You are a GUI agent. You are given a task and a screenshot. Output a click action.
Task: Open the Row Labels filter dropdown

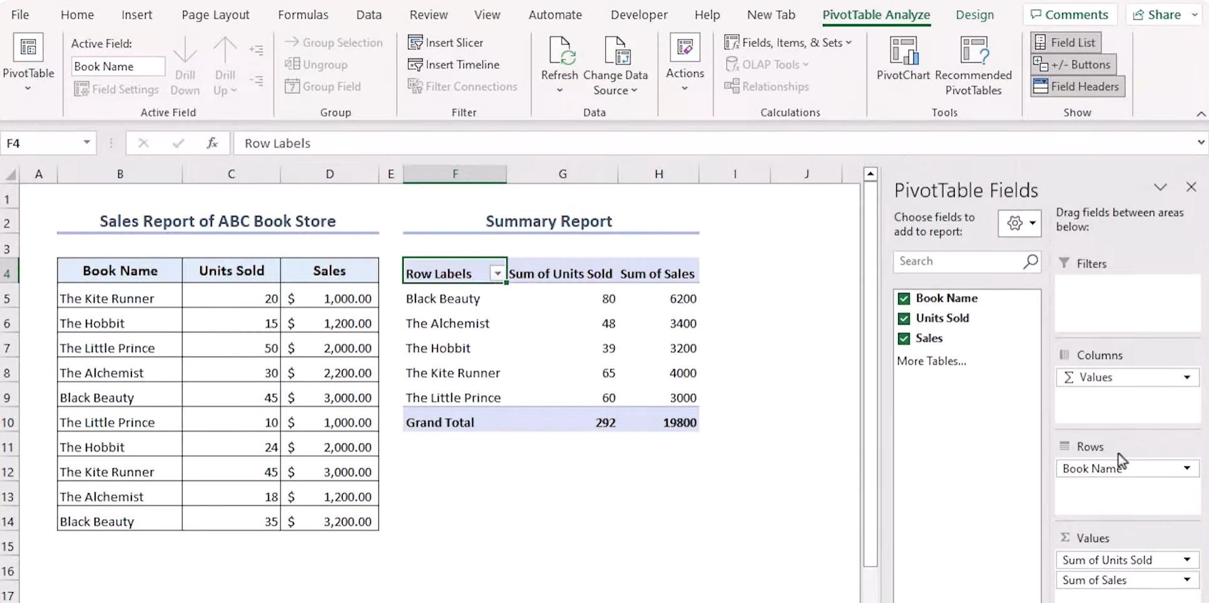click(497, 273)
